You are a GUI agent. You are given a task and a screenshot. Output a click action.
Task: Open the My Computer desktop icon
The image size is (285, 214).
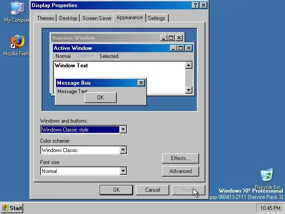coord(17,12)
